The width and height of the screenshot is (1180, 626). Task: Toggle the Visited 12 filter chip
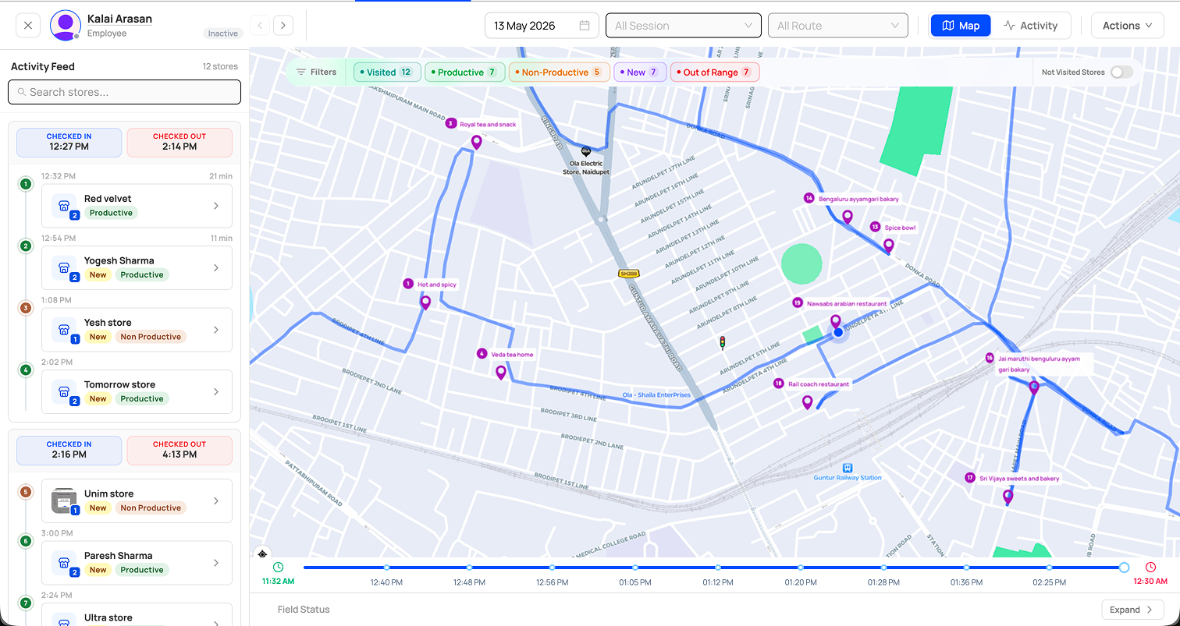(x=387, y=73)
